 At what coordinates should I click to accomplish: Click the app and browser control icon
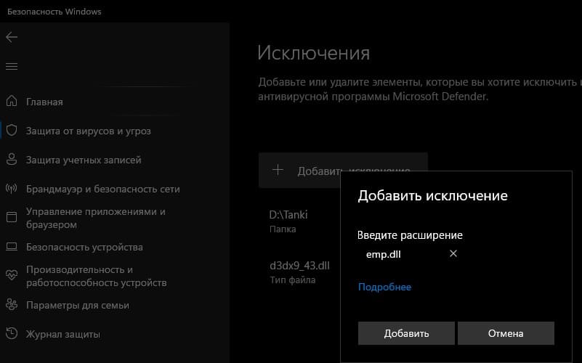click(x=12, y=218)
